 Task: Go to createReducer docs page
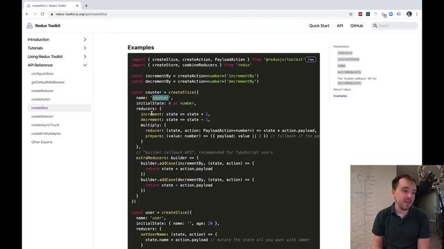(x=42, y=91)
